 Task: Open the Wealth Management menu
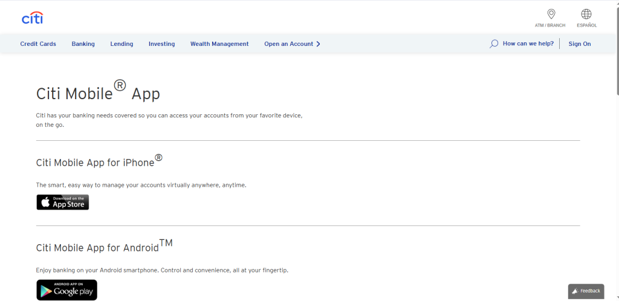pyautogui.click(x=219, y=44)
